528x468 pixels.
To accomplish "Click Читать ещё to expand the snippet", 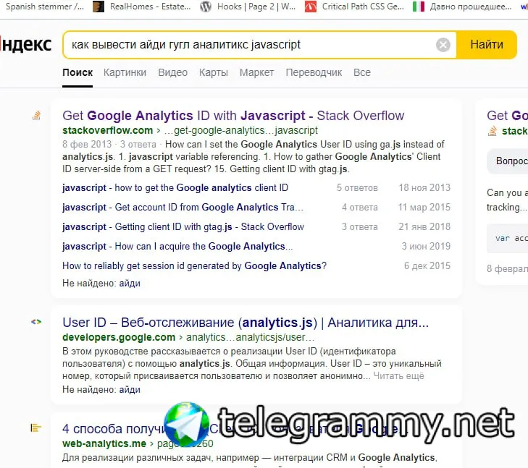I will 398,376.
